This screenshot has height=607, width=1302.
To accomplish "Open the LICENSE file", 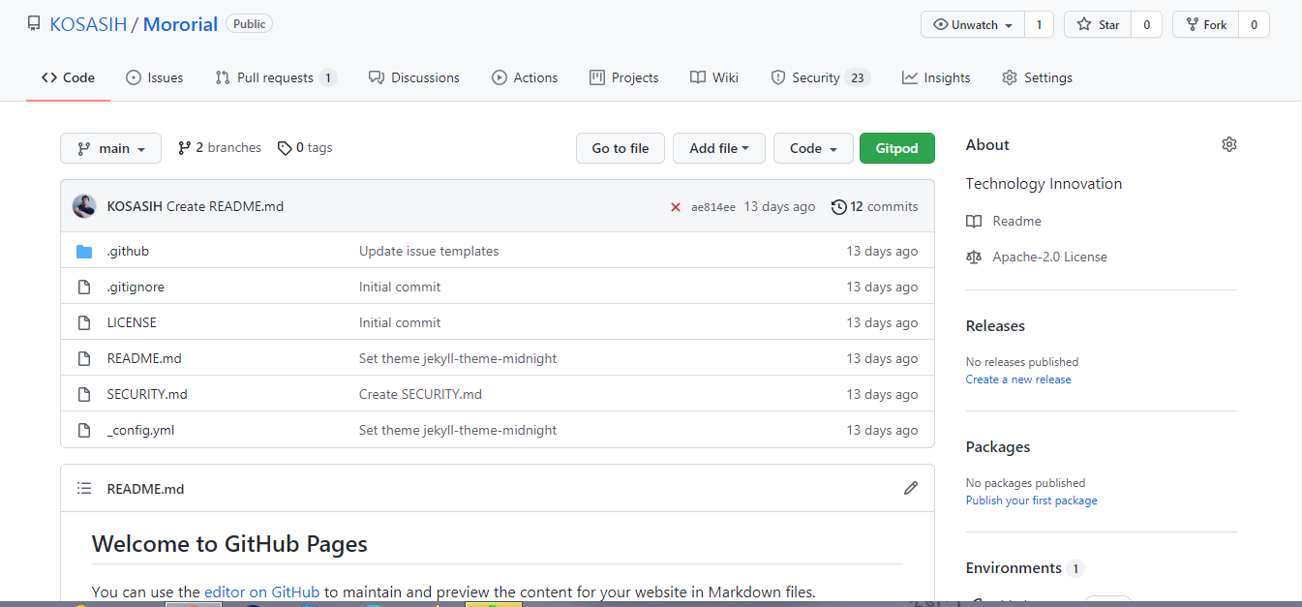I will (x=132, y=322).
